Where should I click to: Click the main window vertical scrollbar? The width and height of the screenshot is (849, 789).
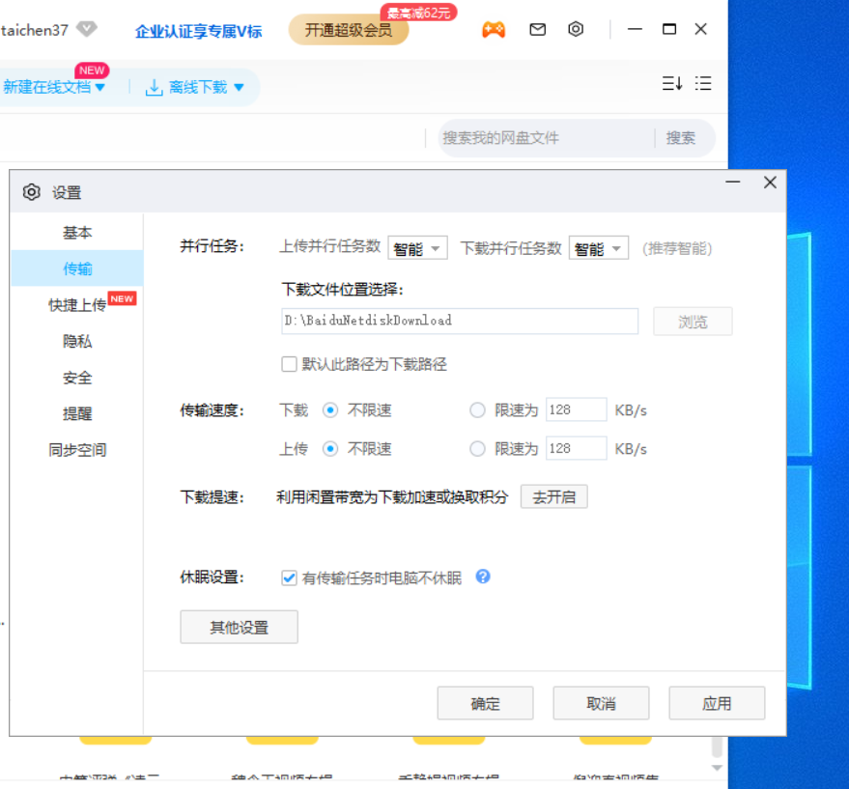(717, 747)
